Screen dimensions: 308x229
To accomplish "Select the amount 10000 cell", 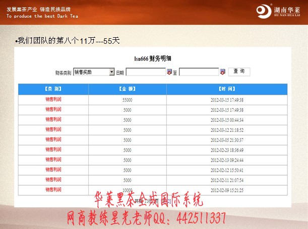I will tap(128, 190).
